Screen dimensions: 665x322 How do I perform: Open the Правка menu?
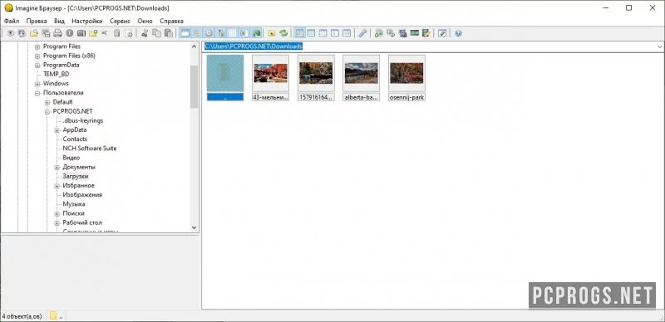tap(37, 21)
